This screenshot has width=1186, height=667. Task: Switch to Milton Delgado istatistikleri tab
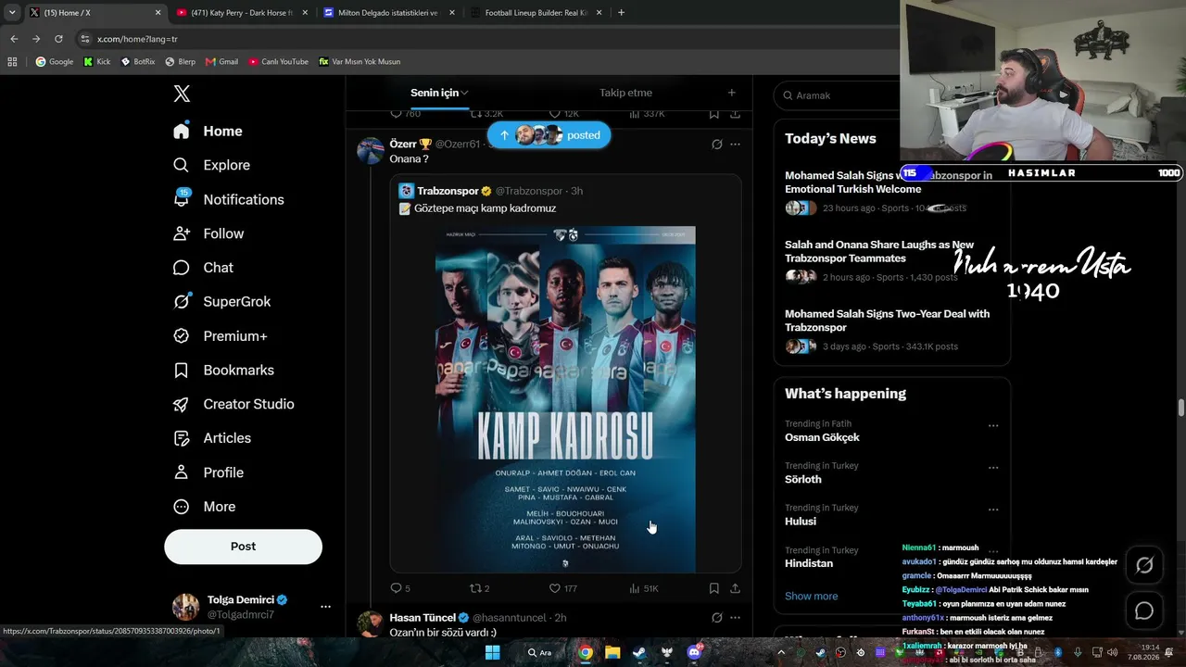coord(388,13)
